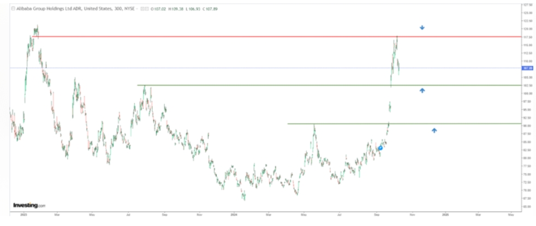Click the 70.00 price axis label
Viewport: 536px width, 226px height.
[528, 190]
